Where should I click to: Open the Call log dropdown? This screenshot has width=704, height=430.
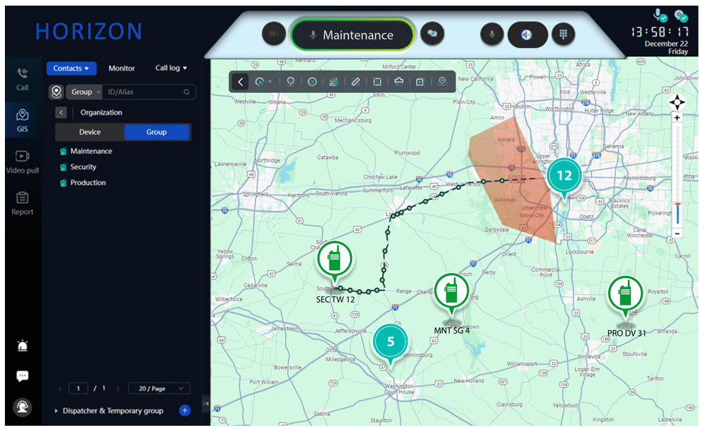pyautogui.click(x=171, y=68)
